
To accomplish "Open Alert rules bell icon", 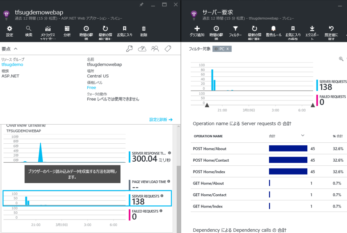I will coord(273,31).
